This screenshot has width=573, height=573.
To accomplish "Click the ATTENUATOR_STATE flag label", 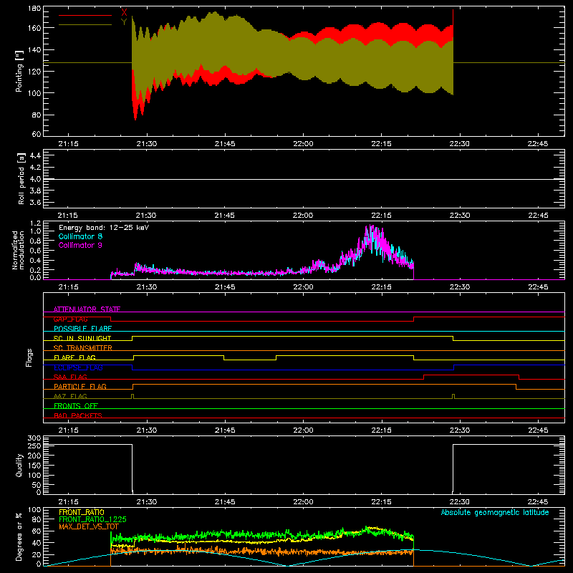I will [87, 309].
